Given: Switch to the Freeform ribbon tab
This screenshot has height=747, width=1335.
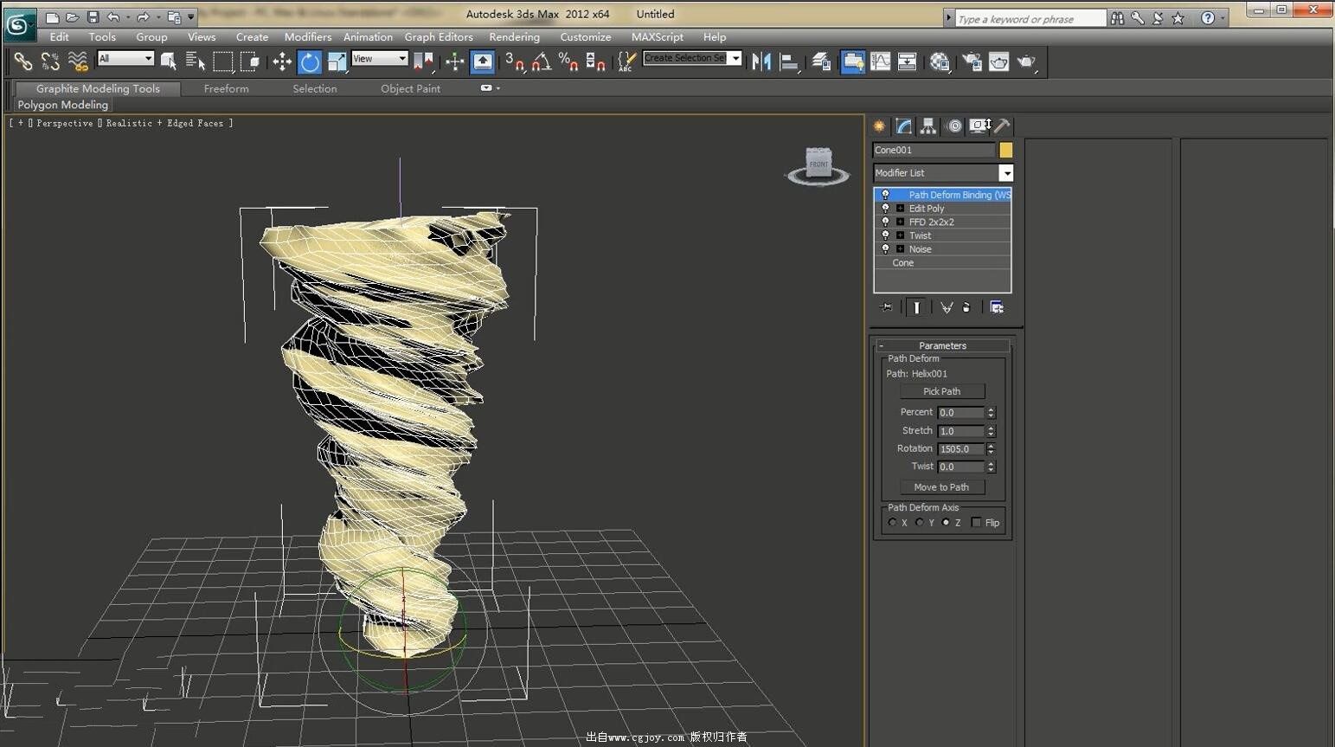Looking at the screenshot, I should (226, 88).
